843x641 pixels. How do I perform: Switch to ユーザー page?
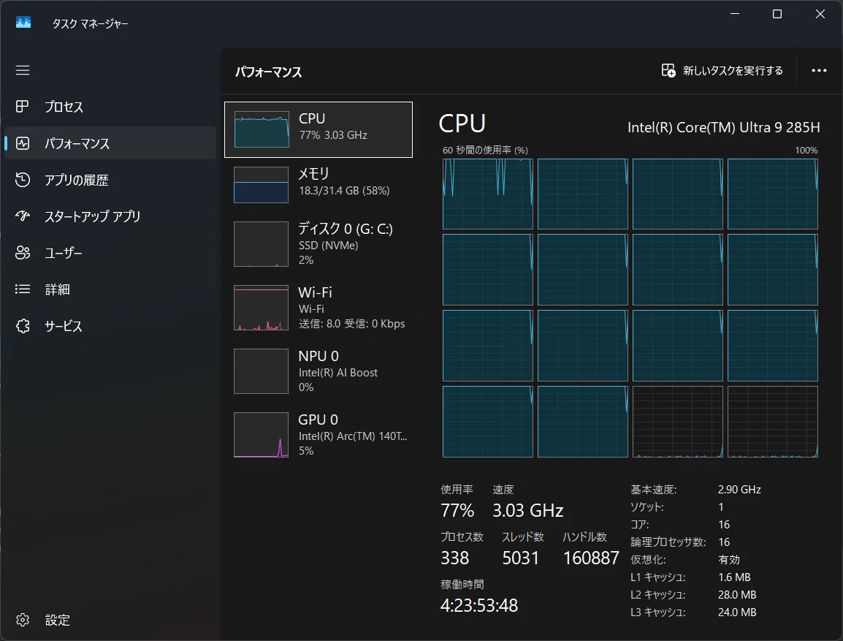click(110, 253)
